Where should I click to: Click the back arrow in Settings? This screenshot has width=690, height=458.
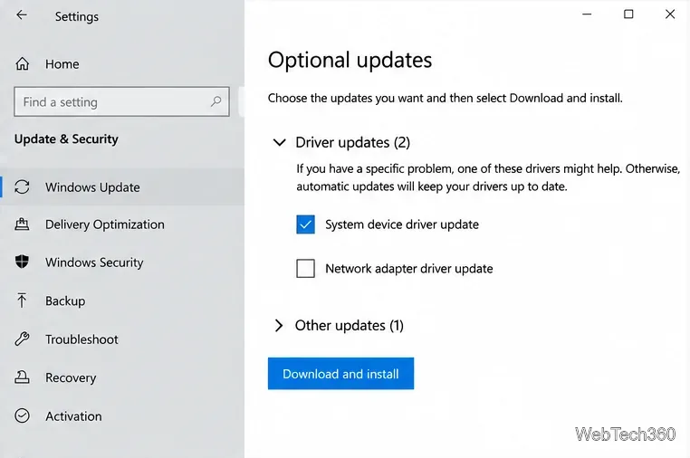22,15
